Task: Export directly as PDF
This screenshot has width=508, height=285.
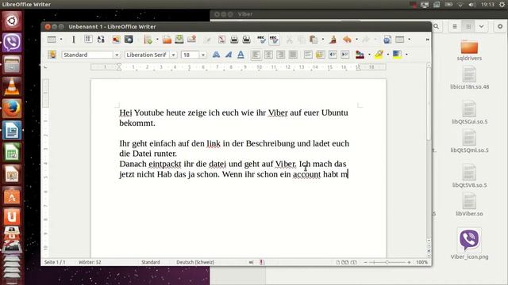Action: click(221, 40)
